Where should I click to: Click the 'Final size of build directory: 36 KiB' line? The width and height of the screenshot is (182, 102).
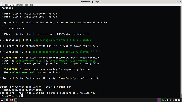pyautogui.click(x=29, y=14)
